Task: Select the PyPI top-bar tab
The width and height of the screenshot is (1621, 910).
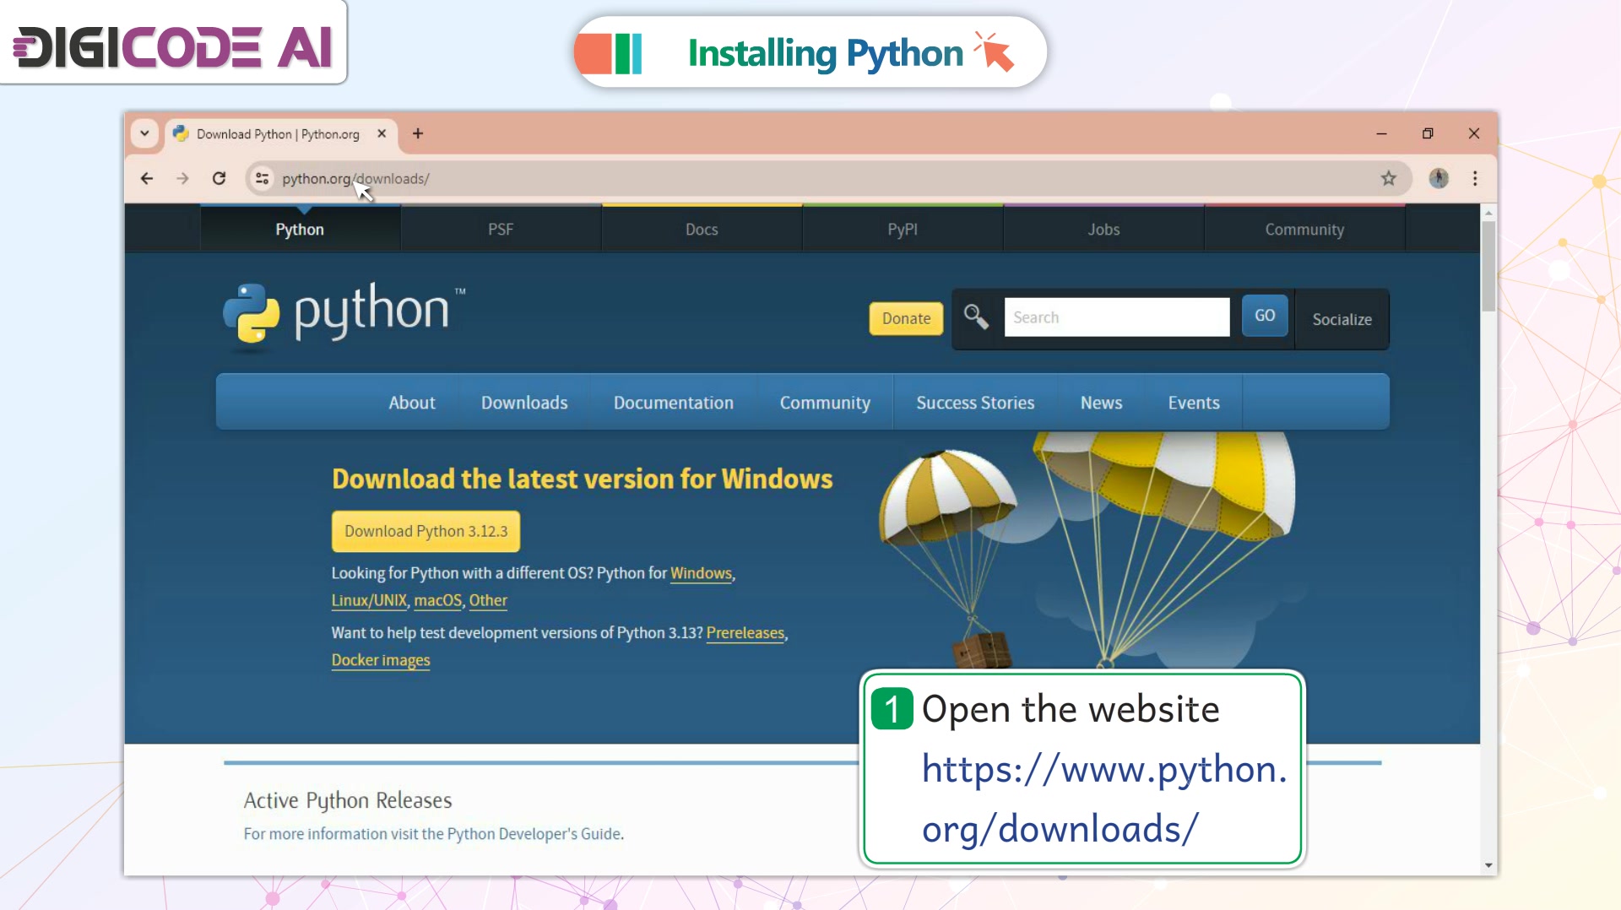Action: 903,229
